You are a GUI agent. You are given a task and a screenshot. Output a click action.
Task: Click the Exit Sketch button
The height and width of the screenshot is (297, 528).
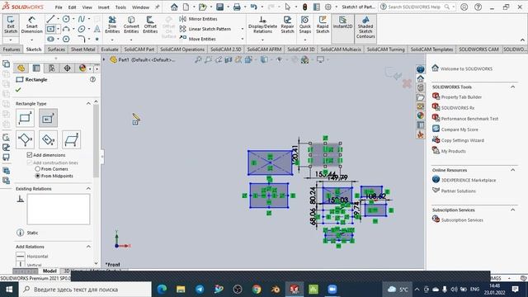pos(11,25)
